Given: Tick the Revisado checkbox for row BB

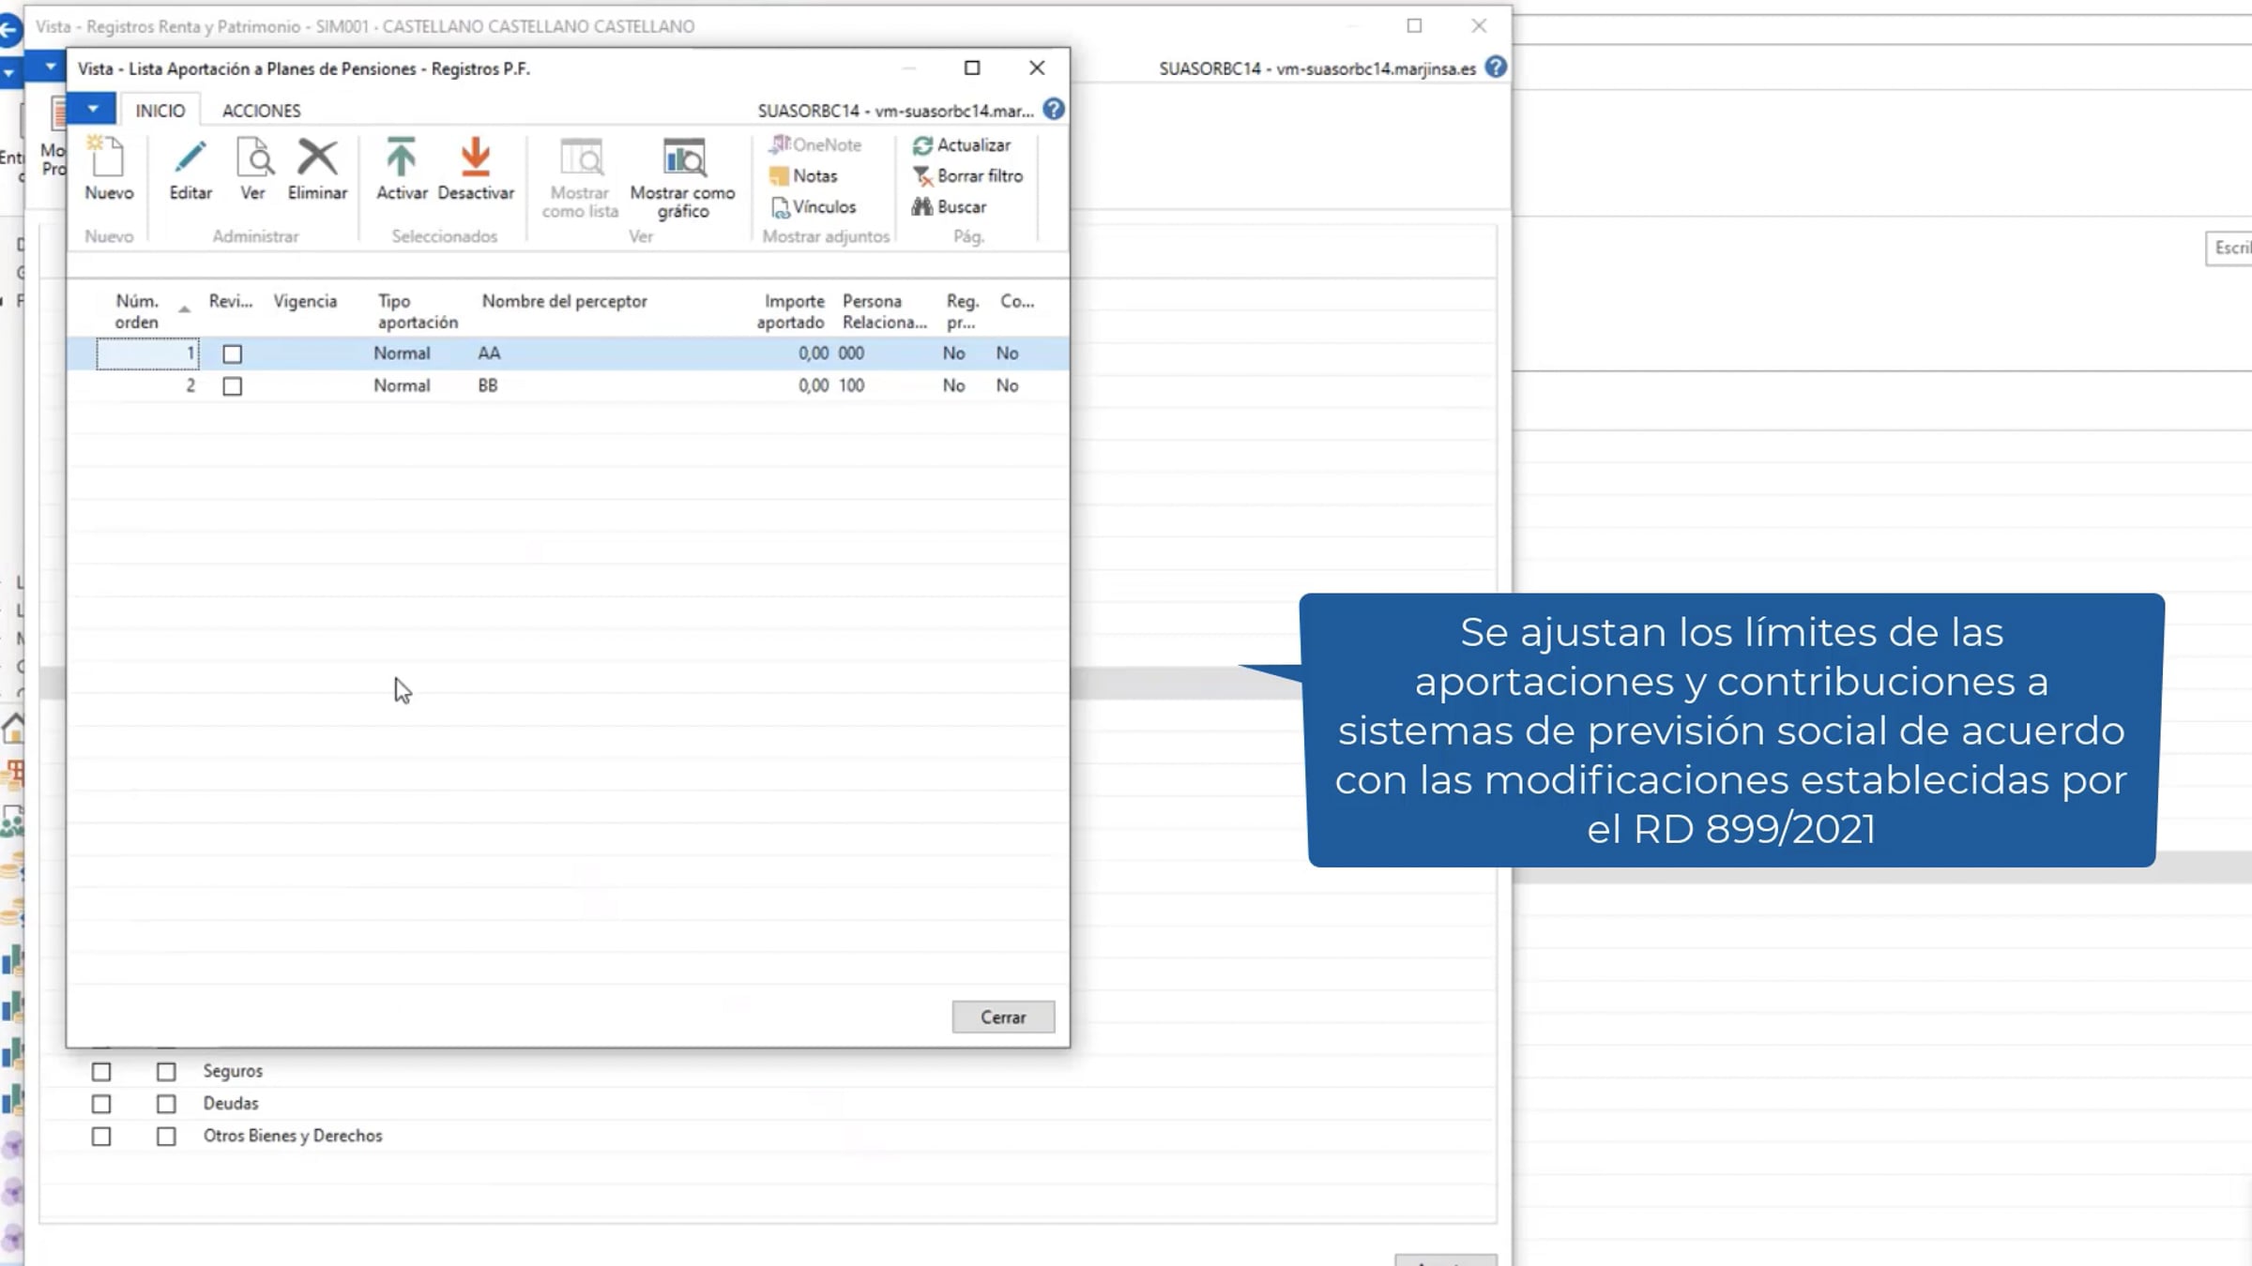Looking at the screenshot, I should 232,386.
